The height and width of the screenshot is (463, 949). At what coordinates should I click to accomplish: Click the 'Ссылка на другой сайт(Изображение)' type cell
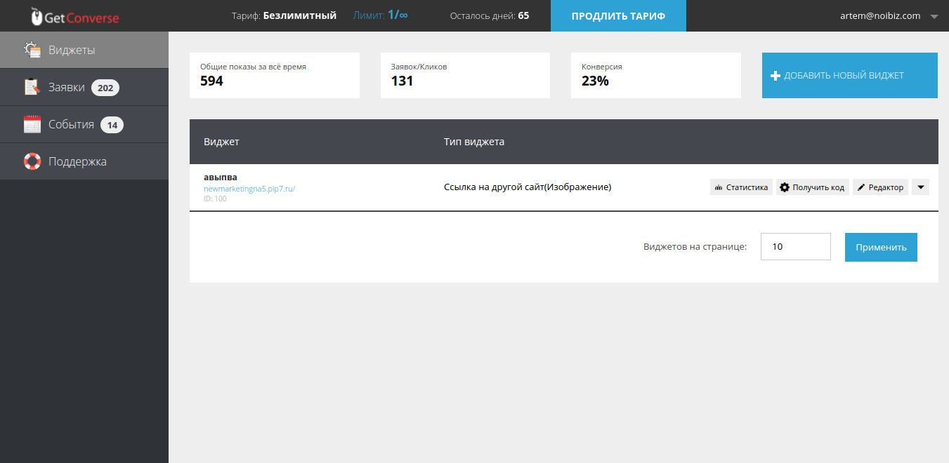(x=528, y=187)
